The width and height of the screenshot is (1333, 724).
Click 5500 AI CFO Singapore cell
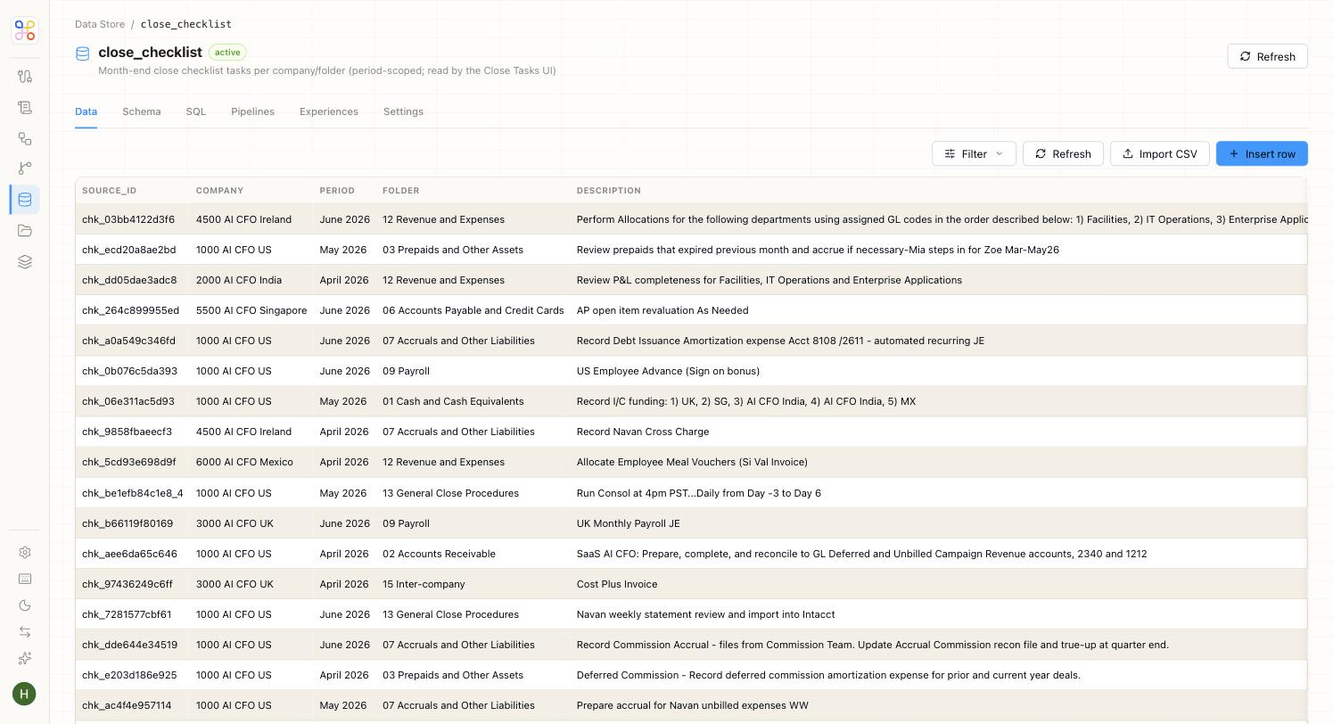pos(251,310)
